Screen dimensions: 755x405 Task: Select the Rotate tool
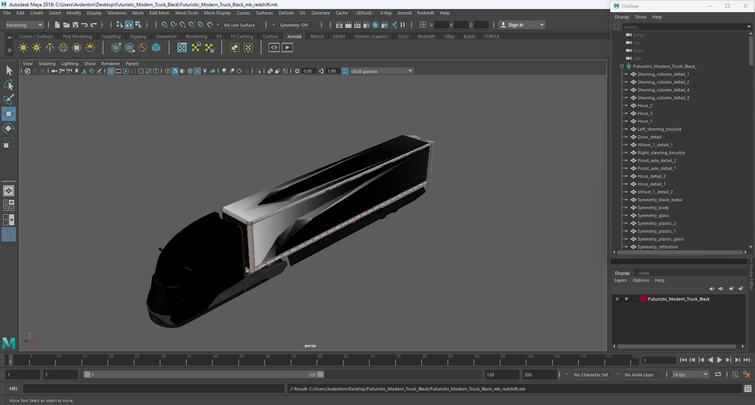pyautogui.click(x=9, y=128)
